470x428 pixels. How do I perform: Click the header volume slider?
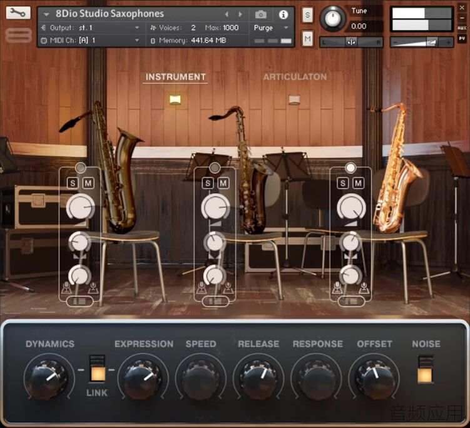click(x=421, y=43)
